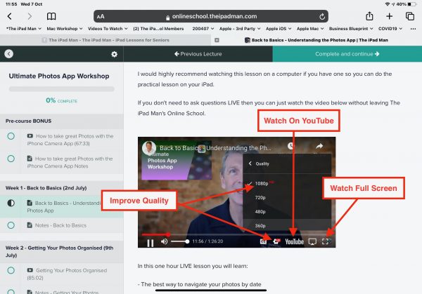Open Getting Your Photos Organised lesson
The image size is (422, 294).
68,274
